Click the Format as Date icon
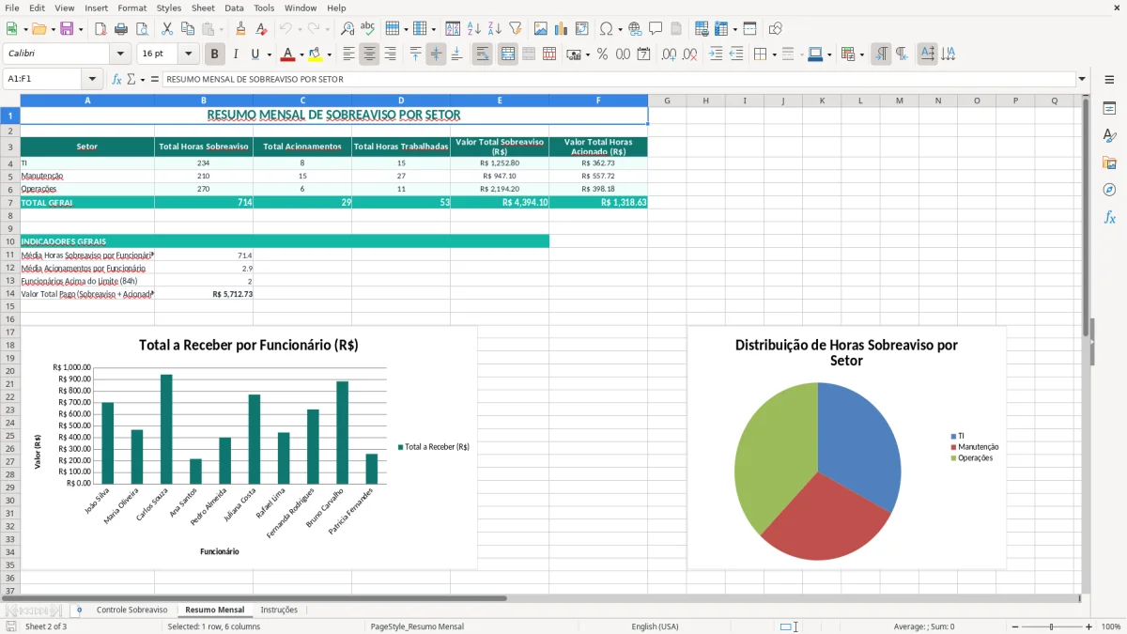The height and width of the screenshot is (634, 1127). [x=643, y=54]
